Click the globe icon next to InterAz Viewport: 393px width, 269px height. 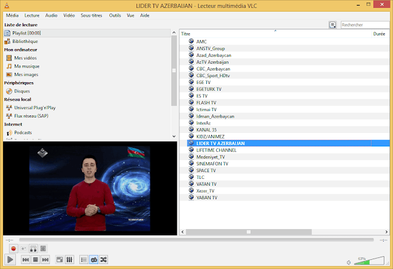click(191, 123)
